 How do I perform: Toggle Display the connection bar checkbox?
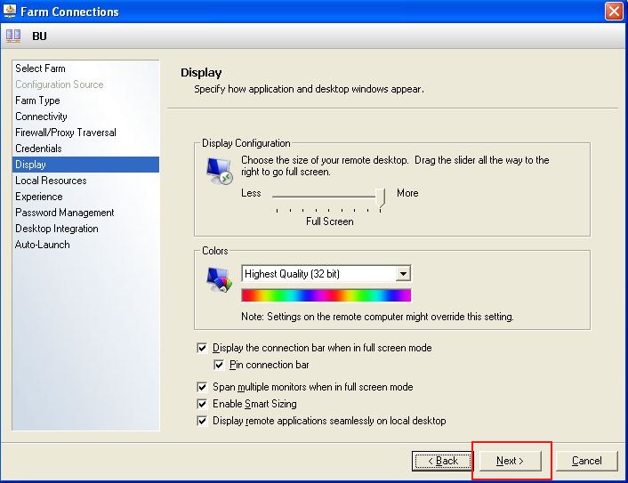click(x=203, y=348)
